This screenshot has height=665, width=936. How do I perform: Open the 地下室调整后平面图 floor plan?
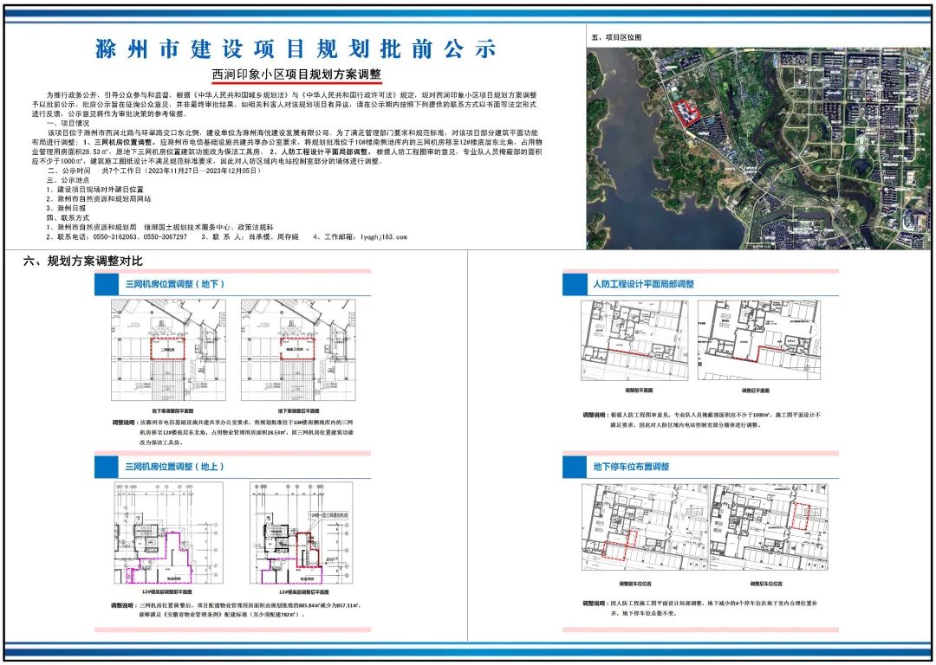[x=298, y=350]
